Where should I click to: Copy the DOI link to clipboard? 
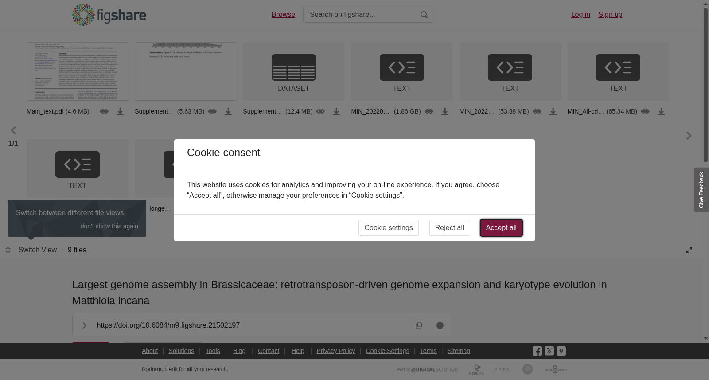(x=419, y=325)
